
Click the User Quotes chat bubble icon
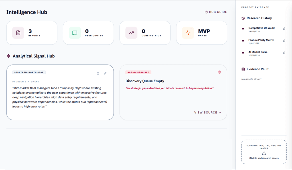75,33
